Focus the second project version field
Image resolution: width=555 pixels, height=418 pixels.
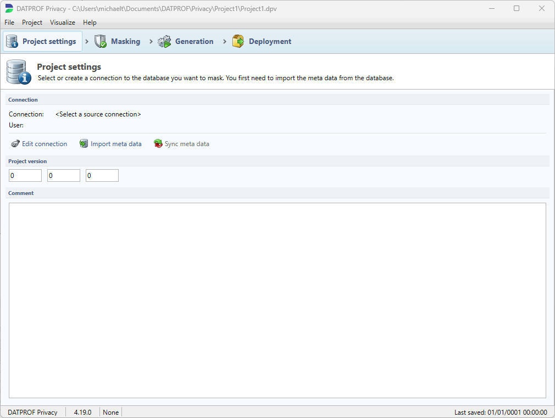click(x=64, y=175)
